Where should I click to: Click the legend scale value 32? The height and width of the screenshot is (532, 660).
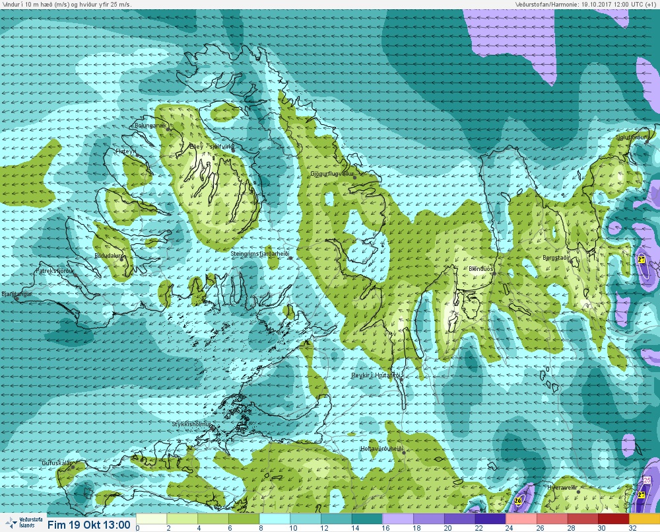coord(632,528)
